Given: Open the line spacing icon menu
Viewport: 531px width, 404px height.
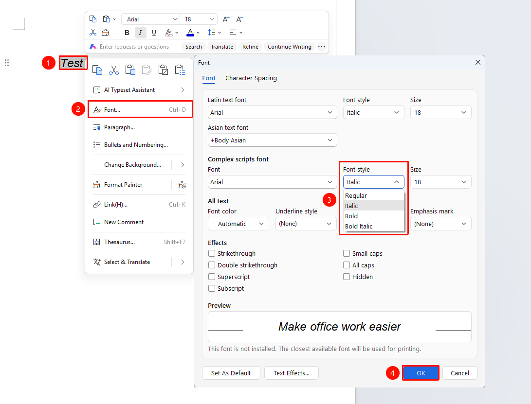Looking at the screenshot, I should [214, 33].
